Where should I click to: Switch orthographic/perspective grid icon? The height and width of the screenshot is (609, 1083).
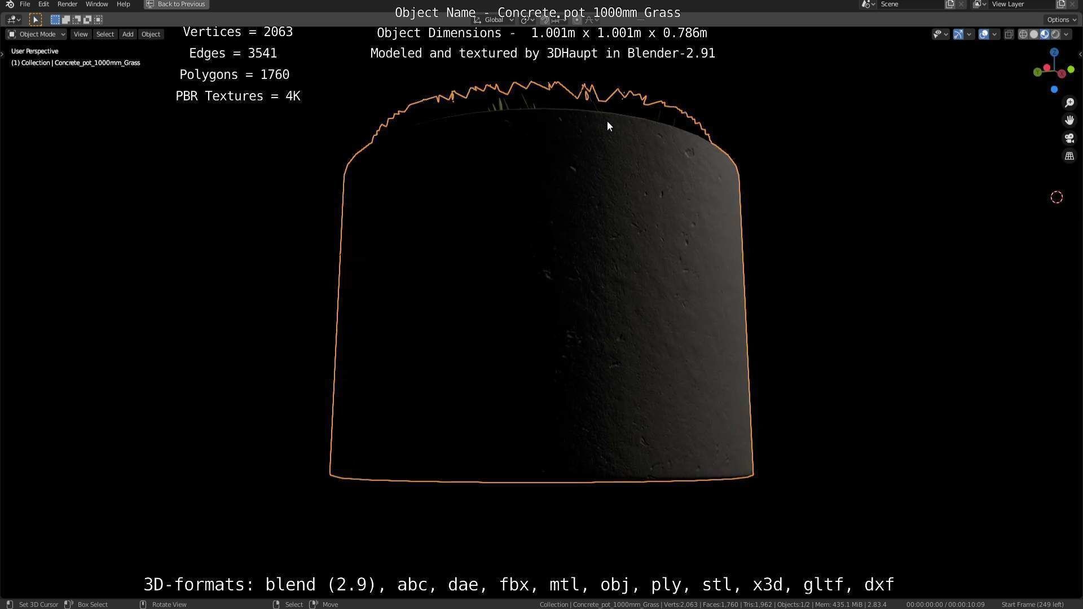1069,156
